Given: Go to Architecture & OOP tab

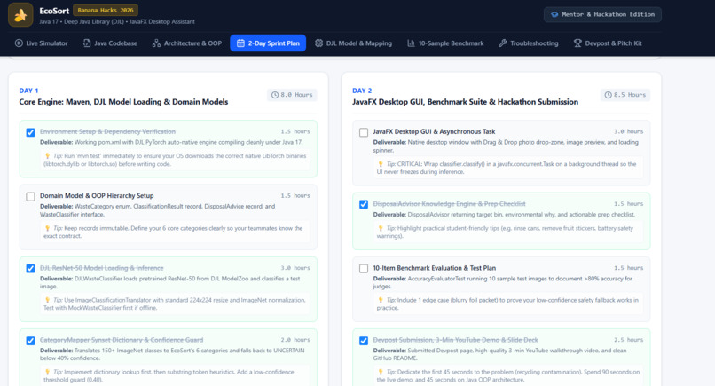Looking at the screenshot, I should [x=187, y=43].
